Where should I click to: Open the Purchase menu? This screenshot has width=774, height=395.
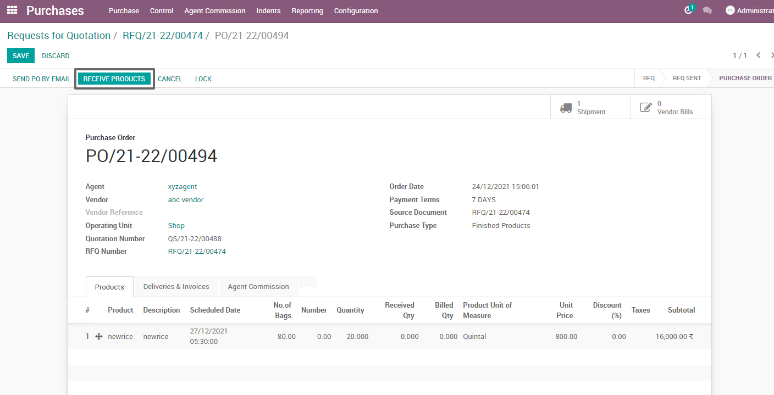[x=124, y=10]
